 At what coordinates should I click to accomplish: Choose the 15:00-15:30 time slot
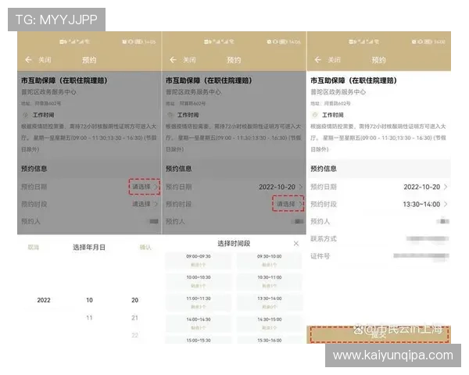199,341
